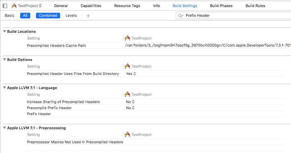Select the Basic filter option
Viewport: 291px width, 153px height.
9,15
